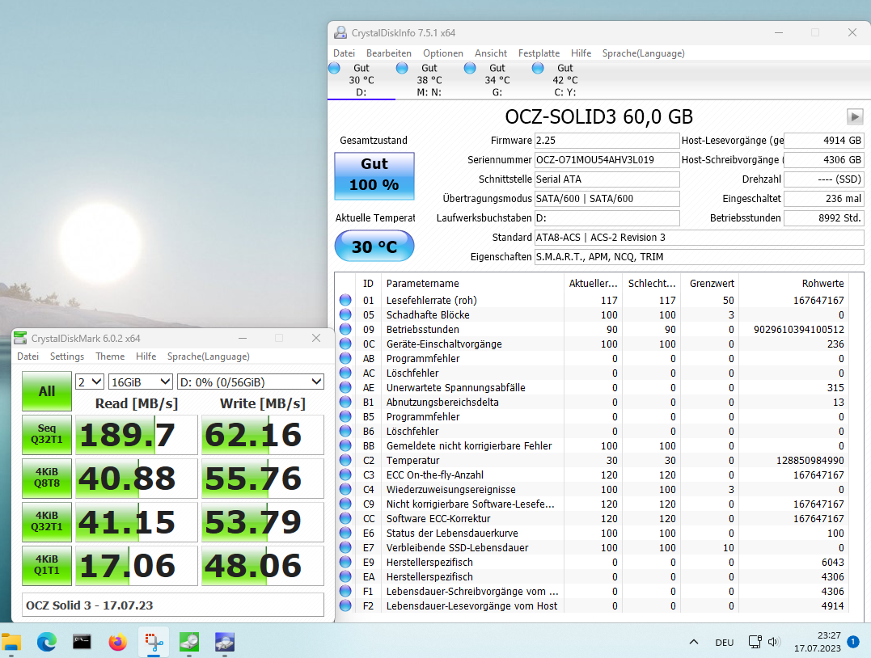The height and width of the screenshot is (658, 871).
Task: Click the Betriebsstunden value 8992 Std.
Action: pyautogui.click(x=824, y=218)
